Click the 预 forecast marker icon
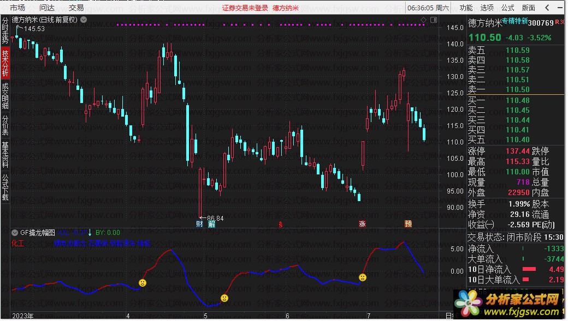The height and width of the screenshot is (321, 568). click(409, 224)
